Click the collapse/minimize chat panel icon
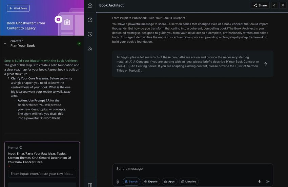 274,5
